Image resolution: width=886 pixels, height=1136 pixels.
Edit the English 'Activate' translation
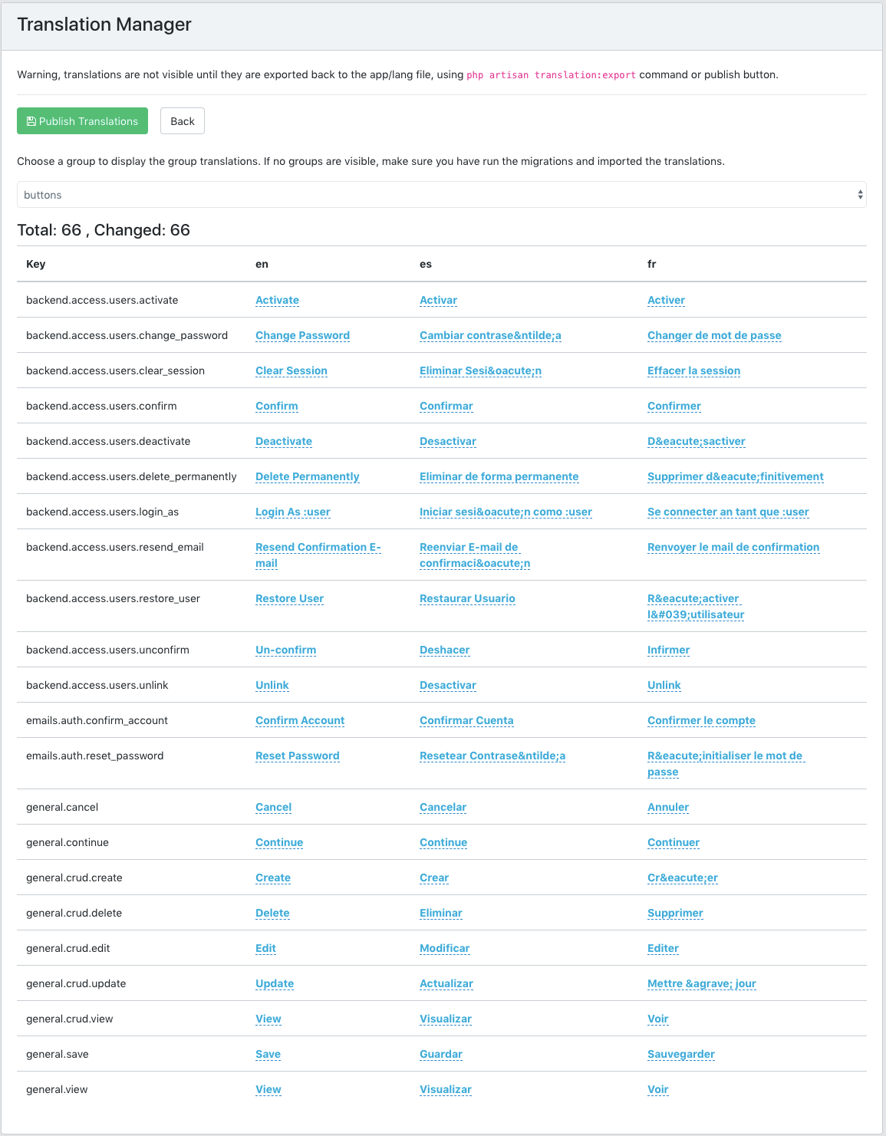pyautogui.click(x=277, y=301)
